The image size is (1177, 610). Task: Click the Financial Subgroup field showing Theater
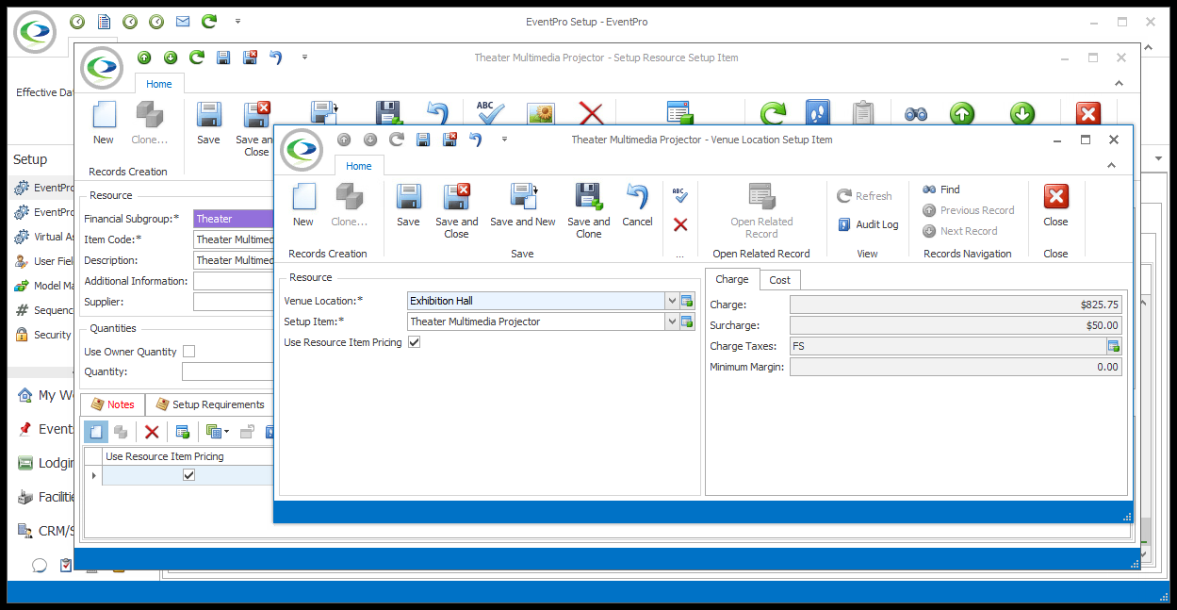pos(234,219)
